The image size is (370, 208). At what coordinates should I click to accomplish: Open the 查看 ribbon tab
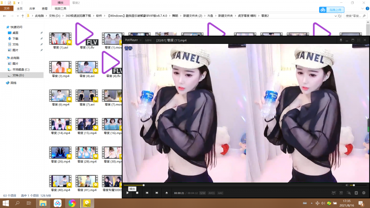44,8
